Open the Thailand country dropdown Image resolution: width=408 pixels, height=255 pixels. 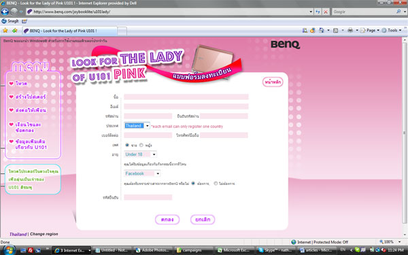(x=137, y=126)
